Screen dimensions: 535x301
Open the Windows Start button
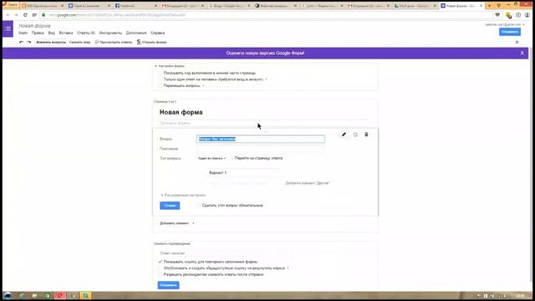point(8,295)
